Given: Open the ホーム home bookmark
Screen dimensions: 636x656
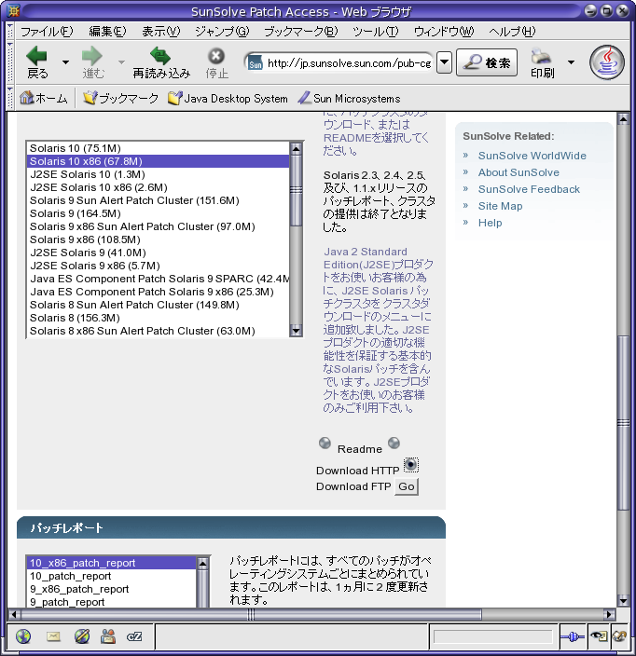Looking at the screenshot, I should [43, 99].
